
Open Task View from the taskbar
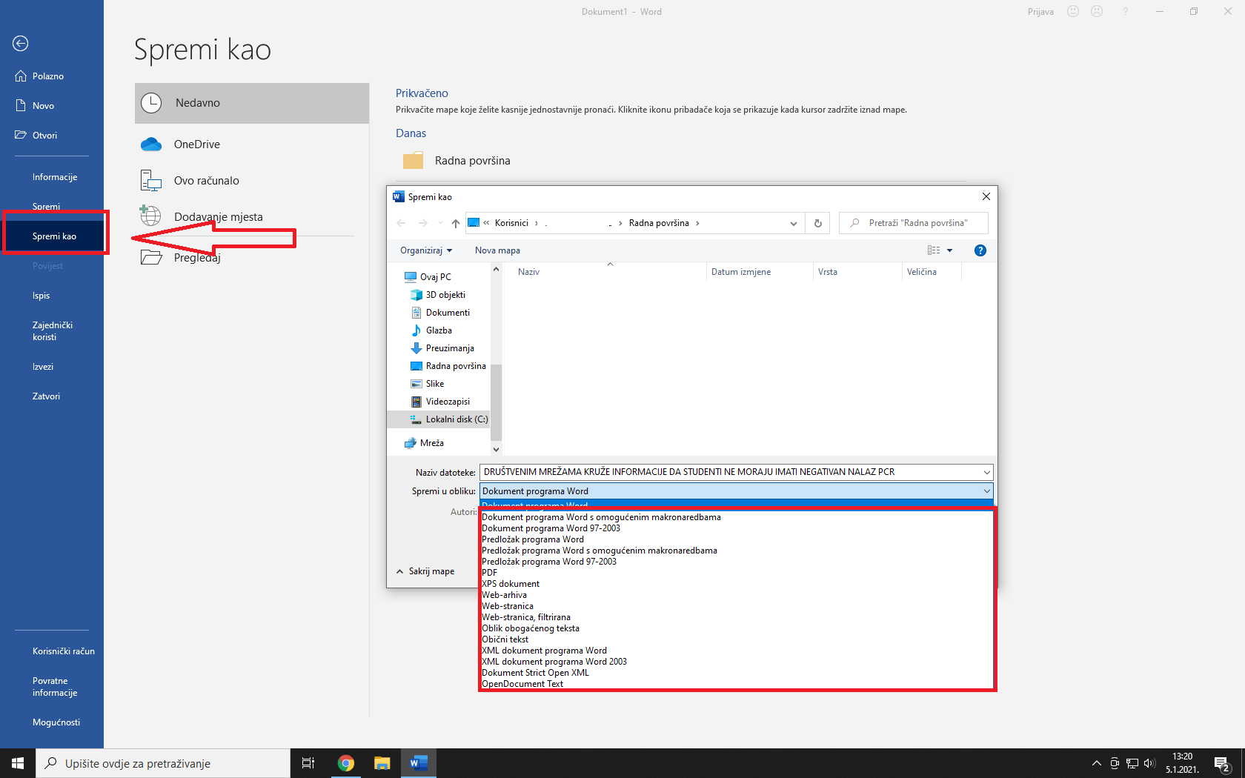tap(308, 763)
